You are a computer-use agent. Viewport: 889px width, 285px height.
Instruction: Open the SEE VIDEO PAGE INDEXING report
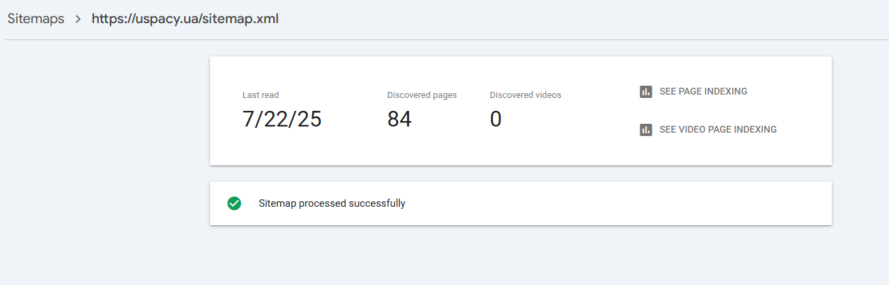click(x=718, y=130)
